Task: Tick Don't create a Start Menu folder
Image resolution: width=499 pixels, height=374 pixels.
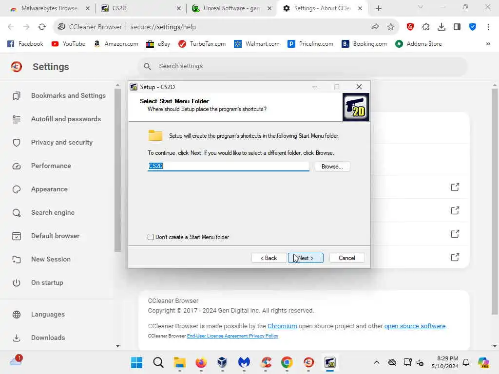Action: pyautogui.click(x=151, y=237)
